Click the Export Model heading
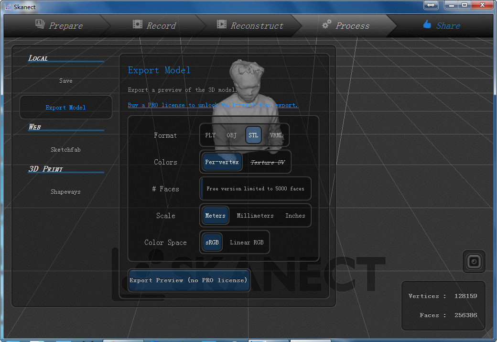Viewport: 497px width, 342px height. pos(159,70)
